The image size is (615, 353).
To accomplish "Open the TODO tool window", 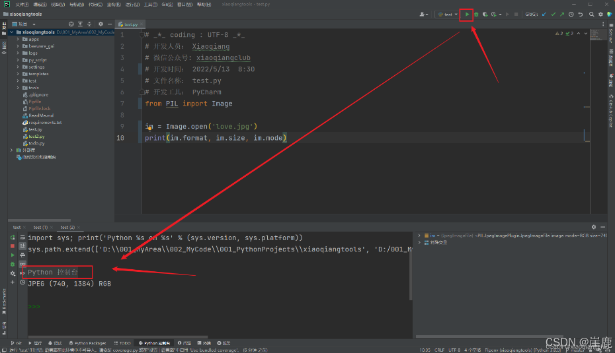I will pos(122,343).
